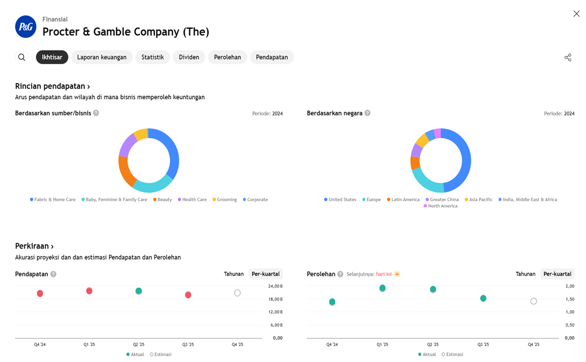Image resolution: width=586 pixels, height=362 pixels.
Task: Open help icon beside Berdasarkan sumber/bisnis
Action: 96,113
